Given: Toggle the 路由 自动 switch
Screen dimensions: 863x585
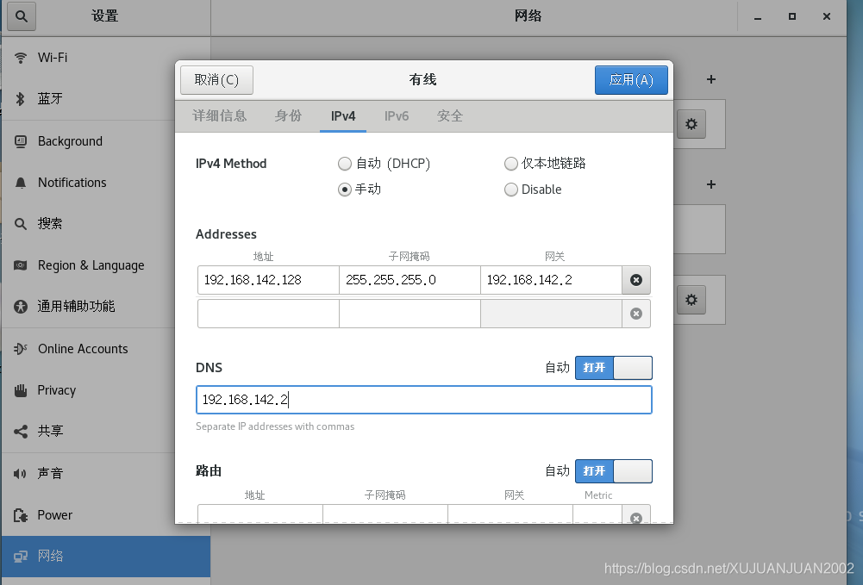Looking at the screenshot, I should 614,471.
